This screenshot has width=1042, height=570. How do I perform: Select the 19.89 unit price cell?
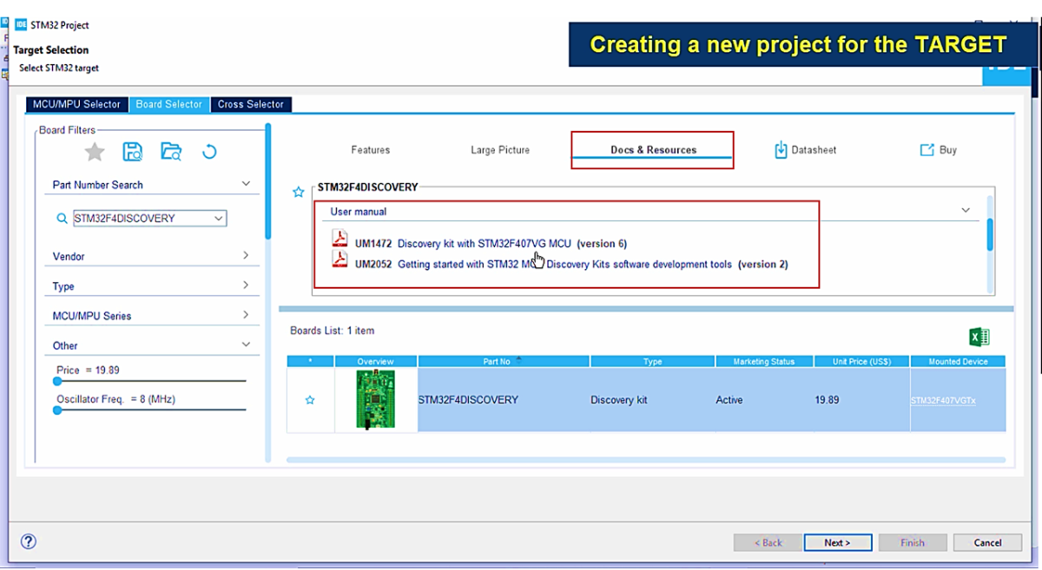pos(862,400)
